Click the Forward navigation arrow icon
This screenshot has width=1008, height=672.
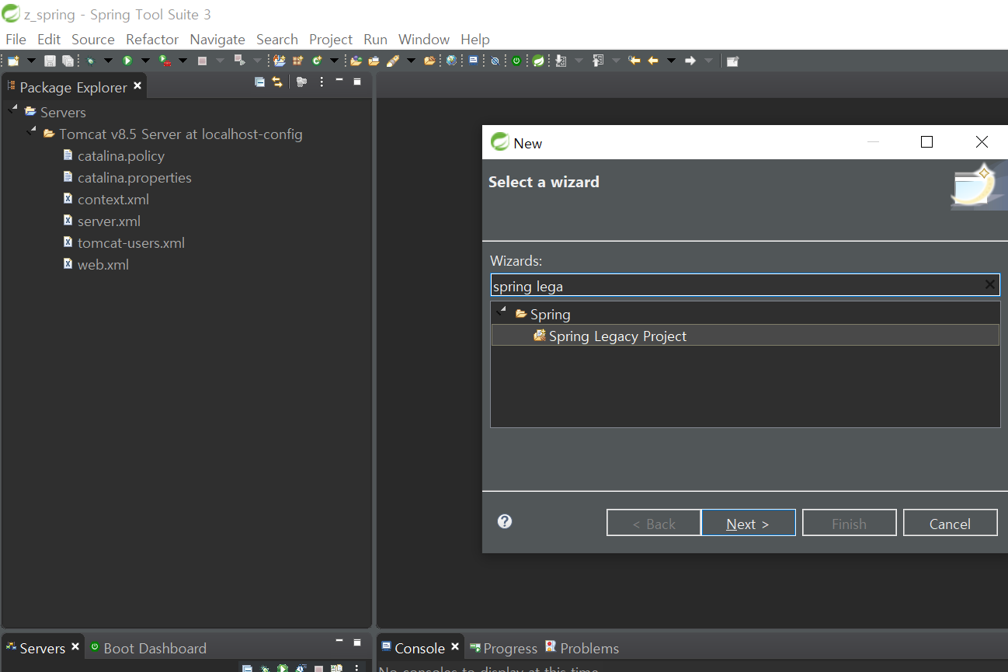690,61
